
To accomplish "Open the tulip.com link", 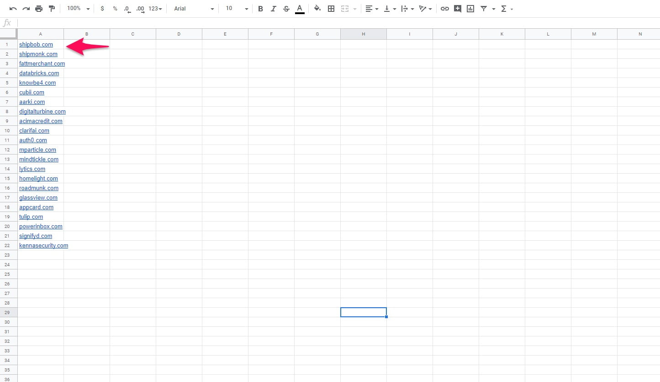I will tap(31, 217).
